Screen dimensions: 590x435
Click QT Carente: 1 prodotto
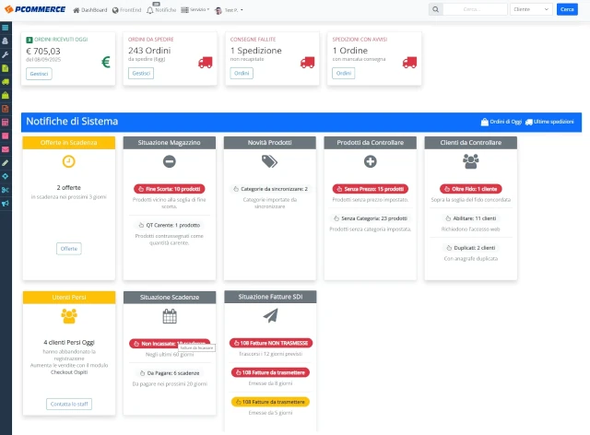click(170, 226)
